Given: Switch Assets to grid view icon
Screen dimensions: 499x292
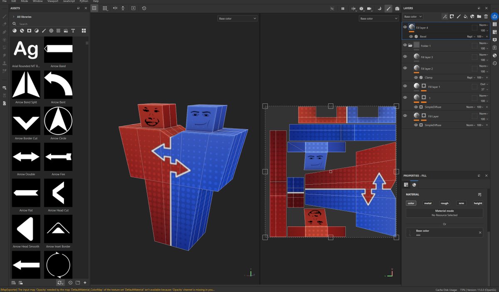Looking at the screenshot, I should click(x=84, y=30).
